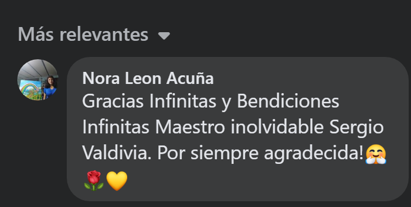The height and width of the screenshot is (207, 411).
Task: Click the word siempre in the comment
Action: (224, 154)
